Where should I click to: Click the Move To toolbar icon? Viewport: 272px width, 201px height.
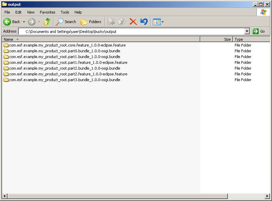[112, 22]
